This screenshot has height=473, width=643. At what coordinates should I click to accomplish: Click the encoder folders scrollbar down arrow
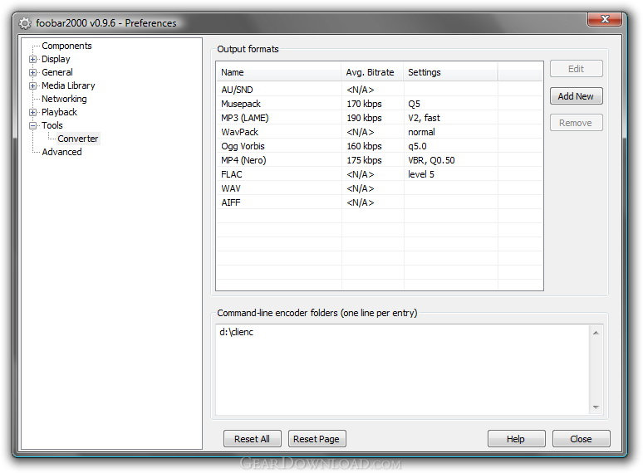tap(596, 407)
